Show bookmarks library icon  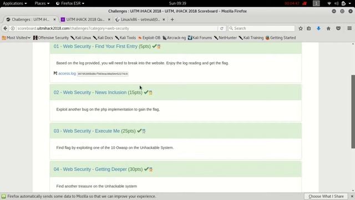[309, 28]
